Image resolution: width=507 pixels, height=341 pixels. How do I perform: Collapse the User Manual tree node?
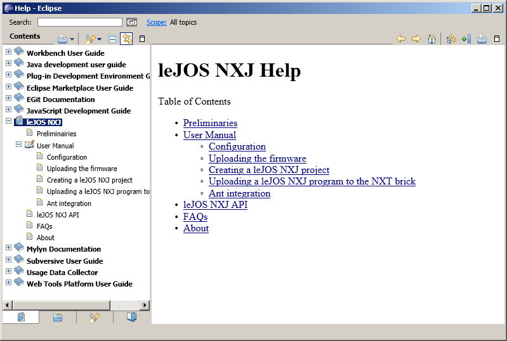[19, 144]
